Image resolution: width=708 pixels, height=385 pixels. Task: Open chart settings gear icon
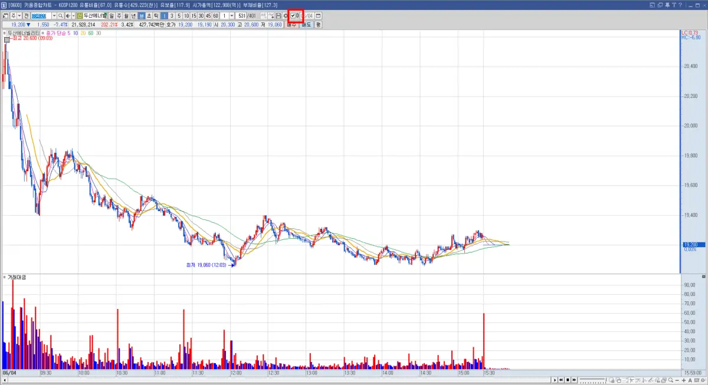286,15
